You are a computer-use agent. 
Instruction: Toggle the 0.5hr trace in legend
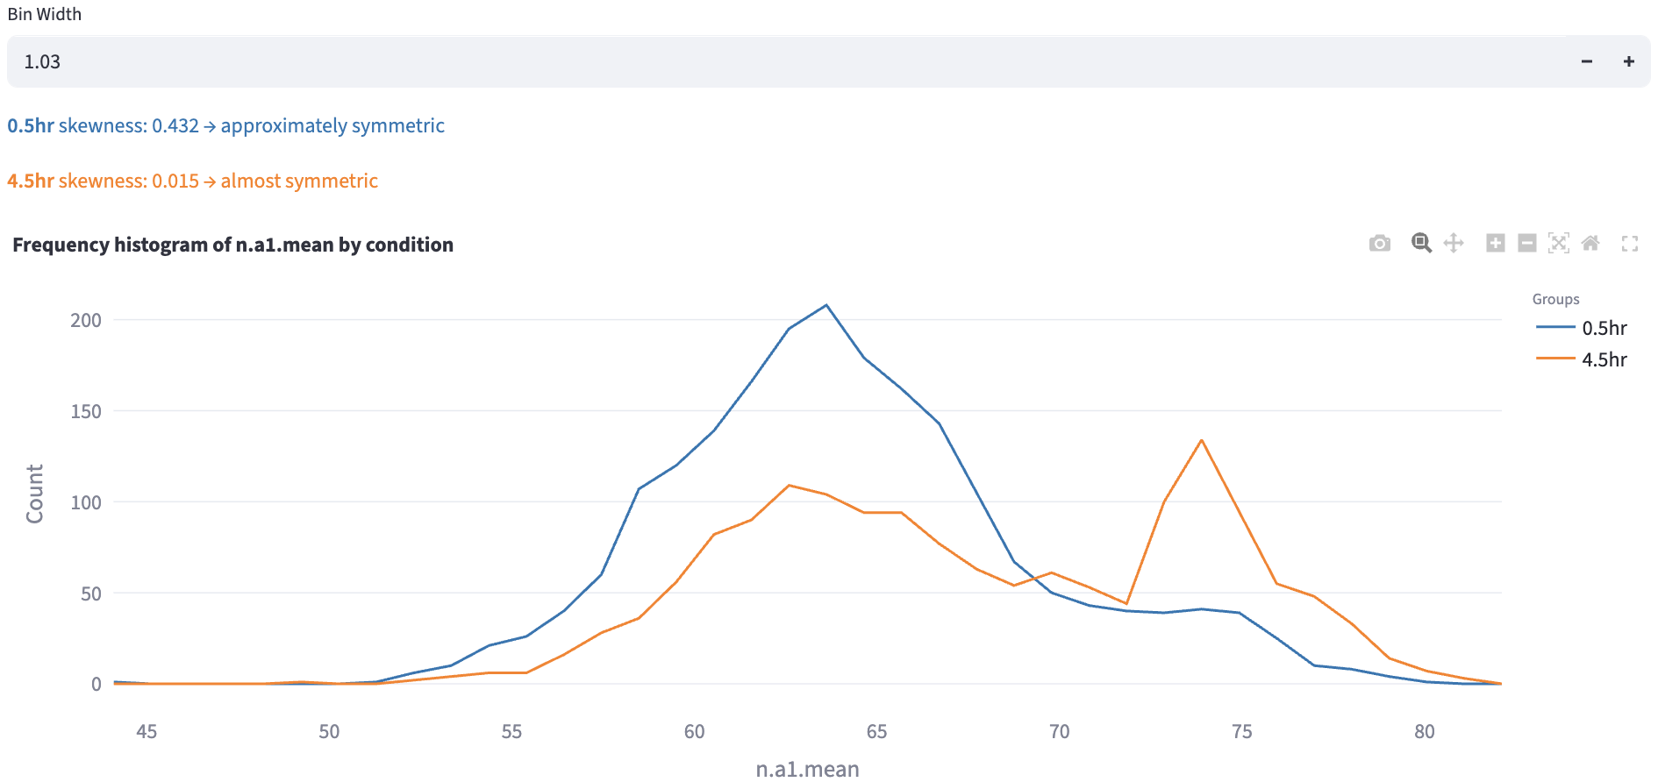pos(1604,328)
